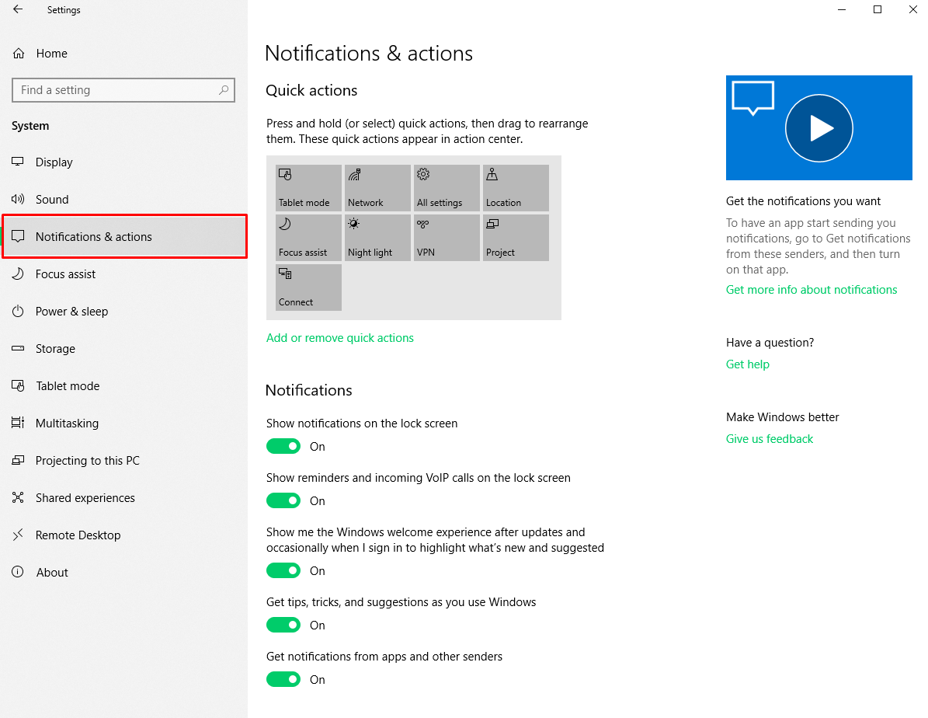This screenshot has width=928, height=718.
Task: Toggle tips, tricks, and suggestions switch
Action: pyautogui.click(x=283, y=625)
